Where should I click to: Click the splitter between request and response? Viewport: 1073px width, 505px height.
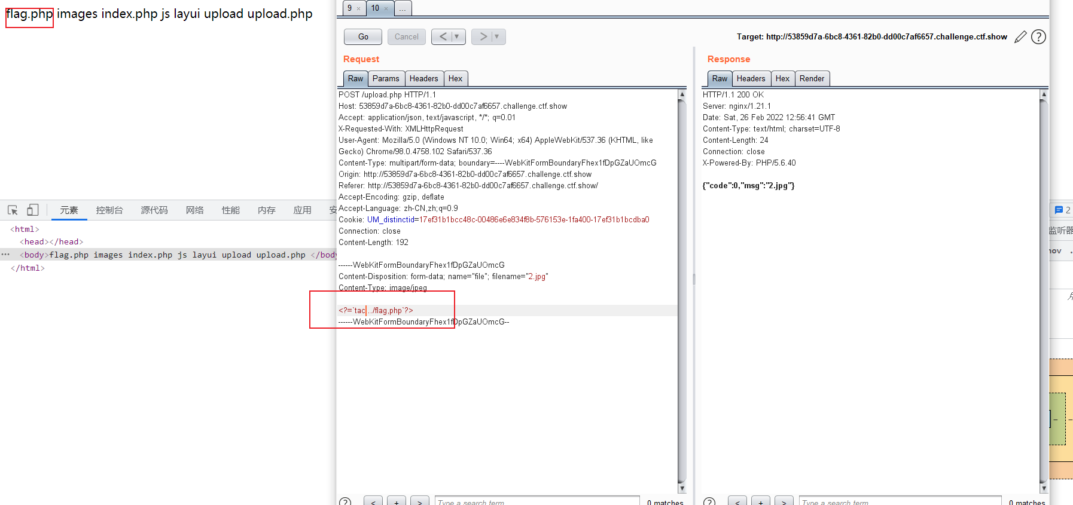(694, 278)
